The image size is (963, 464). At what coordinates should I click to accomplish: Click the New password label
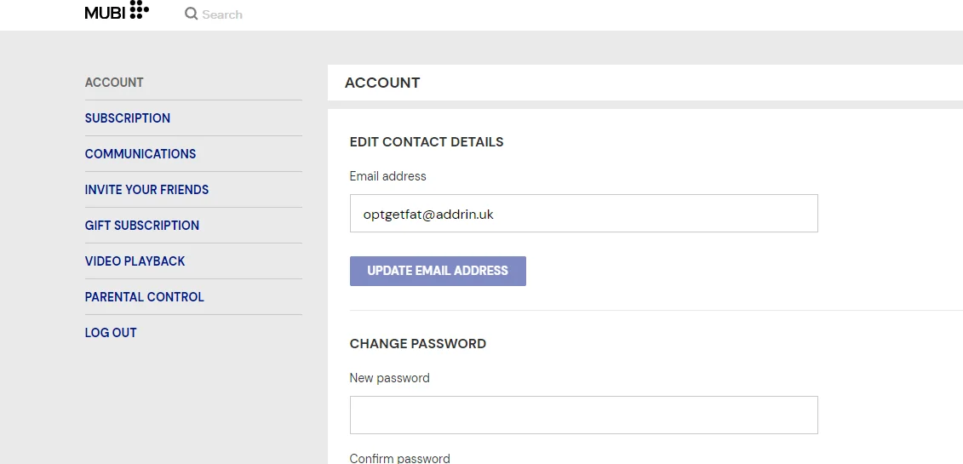389,378
